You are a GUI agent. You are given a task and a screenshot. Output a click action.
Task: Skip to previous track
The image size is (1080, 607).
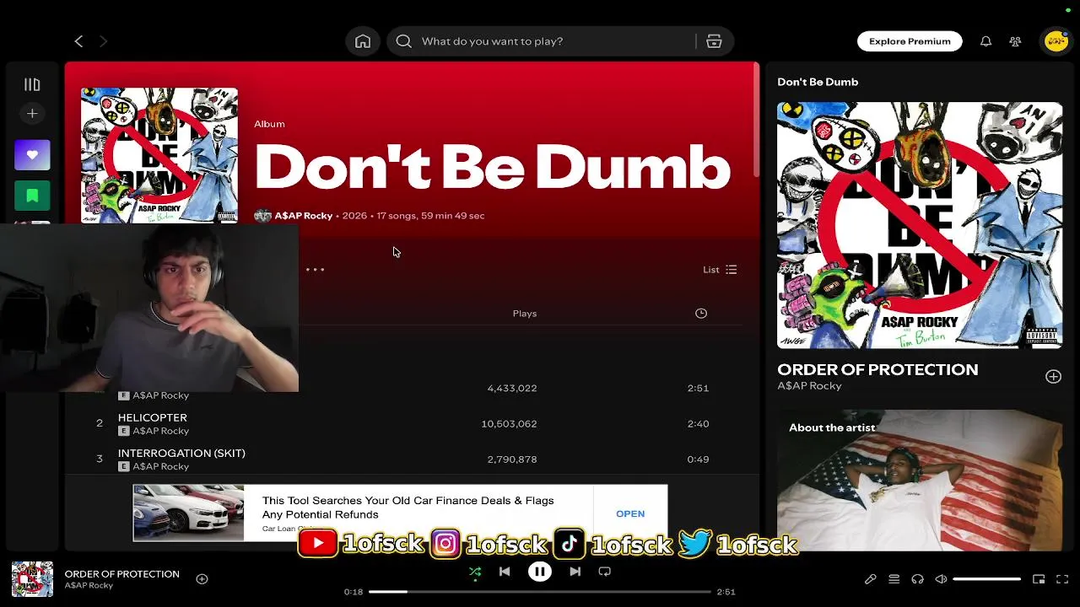(505, 572)
